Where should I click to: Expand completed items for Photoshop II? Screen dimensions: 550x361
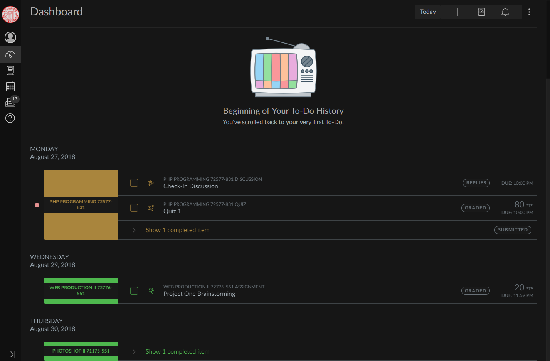pyautogui.click(x=177, y=351)
